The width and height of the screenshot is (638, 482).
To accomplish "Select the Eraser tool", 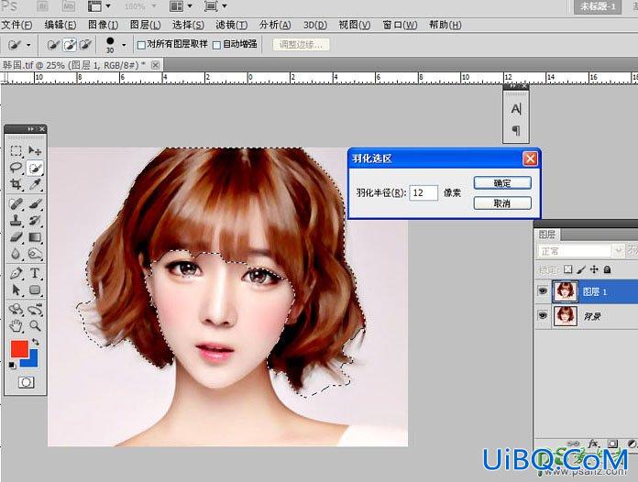I will (16, 236).
